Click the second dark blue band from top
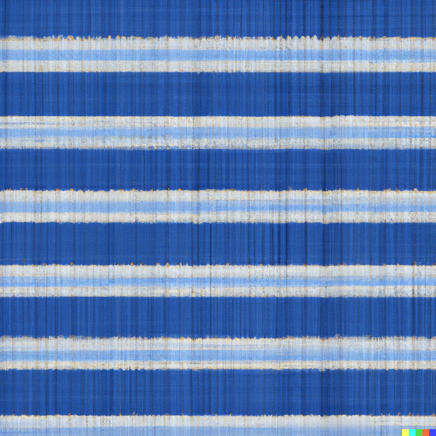Viewport: 436px width, 436px height. (218, 94)
